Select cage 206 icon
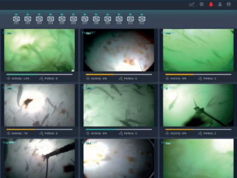The width and height of the screenshot is (237, 178). click(73, 19)
